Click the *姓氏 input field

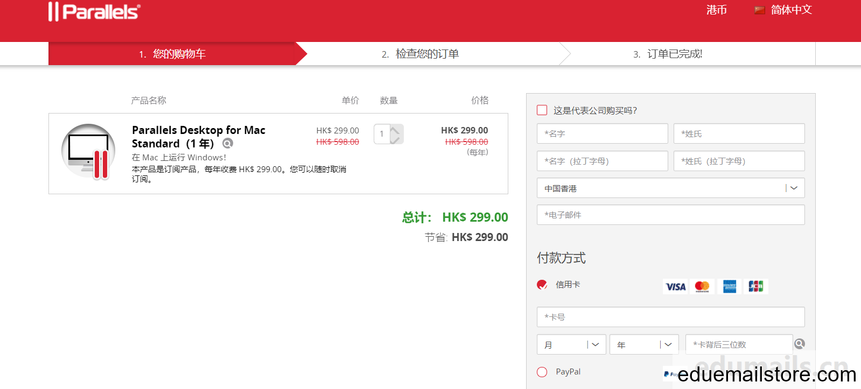[739, 133]
